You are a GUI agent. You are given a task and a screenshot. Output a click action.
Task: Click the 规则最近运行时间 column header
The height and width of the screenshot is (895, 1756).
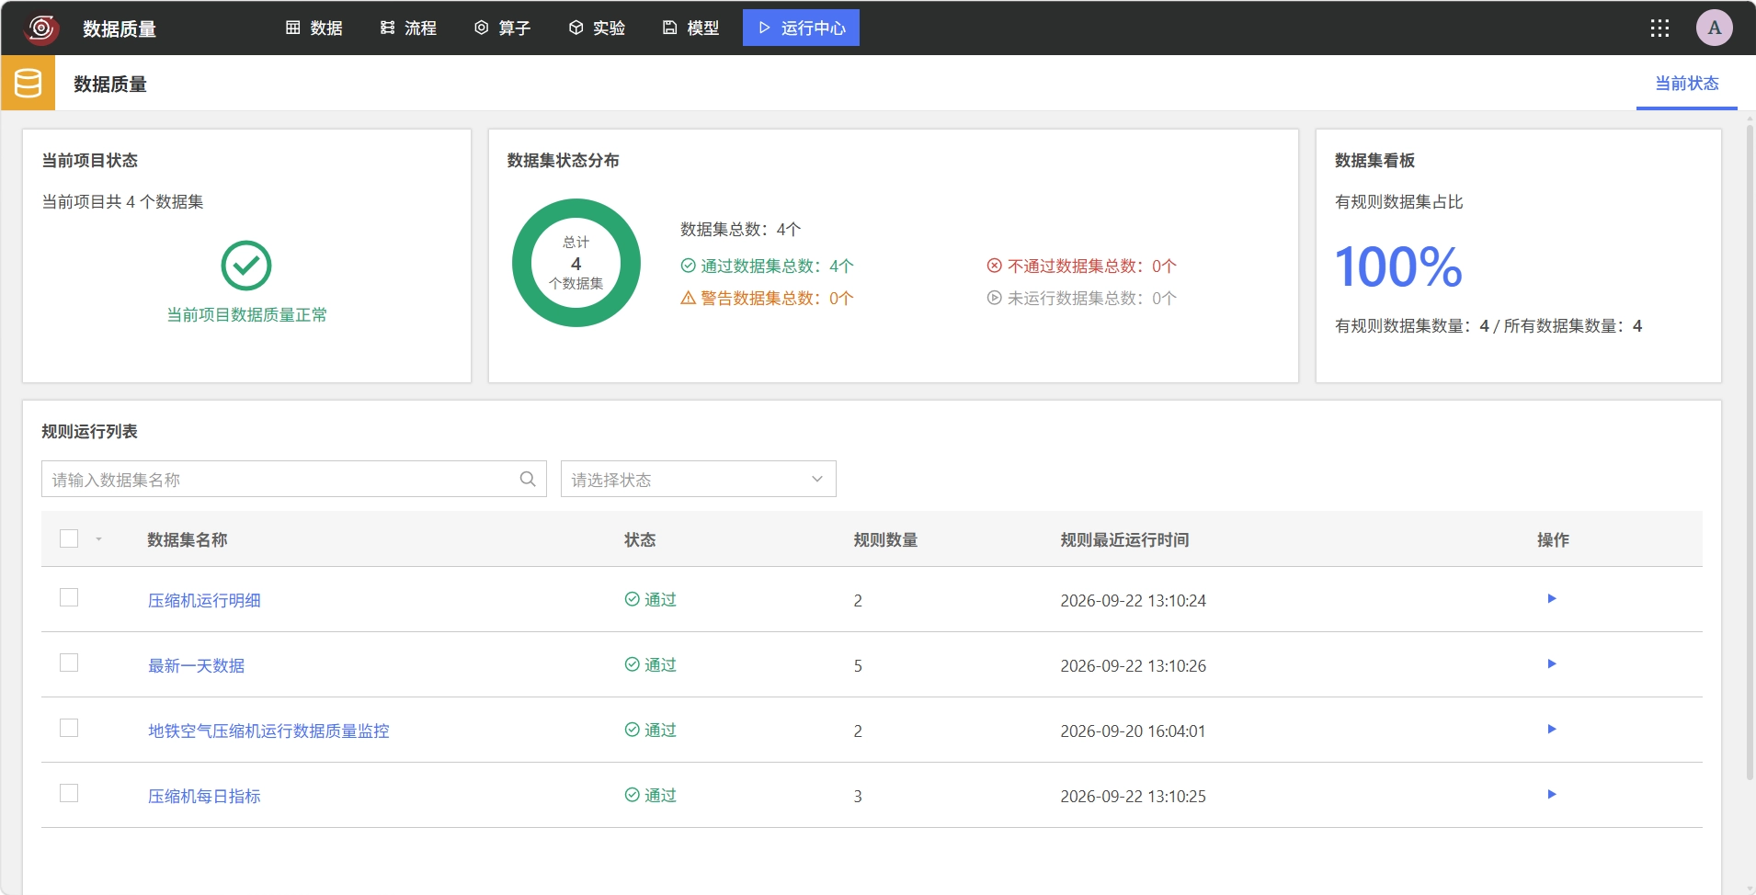coord(1124,540)
